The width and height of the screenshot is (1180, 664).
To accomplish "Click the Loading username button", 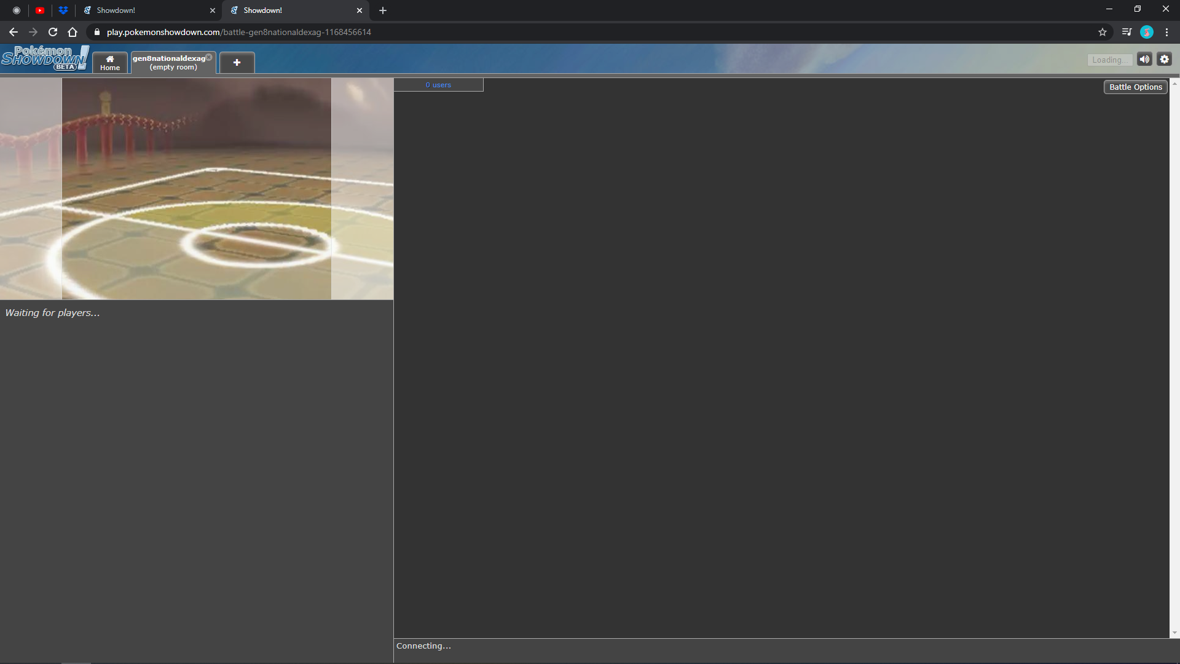I will point(1110,60).
